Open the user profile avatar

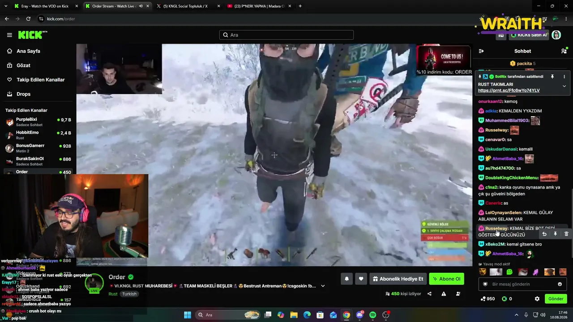point(556,35)
